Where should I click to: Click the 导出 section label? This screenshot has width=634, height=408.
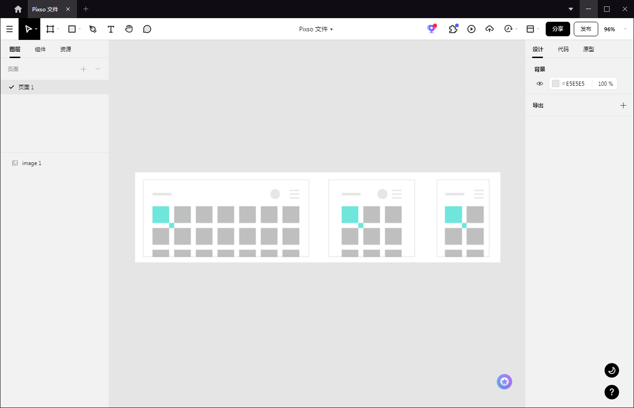click(x=538, y=105)
